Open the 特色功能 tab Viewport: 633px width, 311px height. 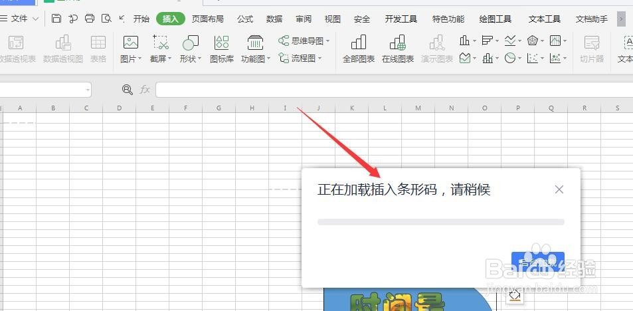pyautogui.click(x=448, y=19)
